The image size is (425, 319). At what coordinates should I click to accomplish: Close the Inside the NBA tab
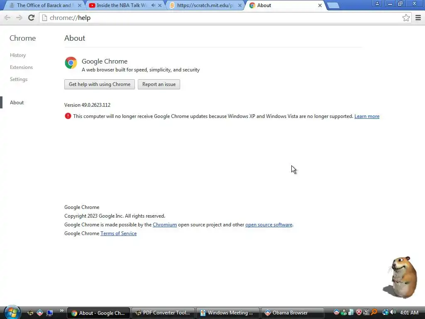[x=160, y=5]
